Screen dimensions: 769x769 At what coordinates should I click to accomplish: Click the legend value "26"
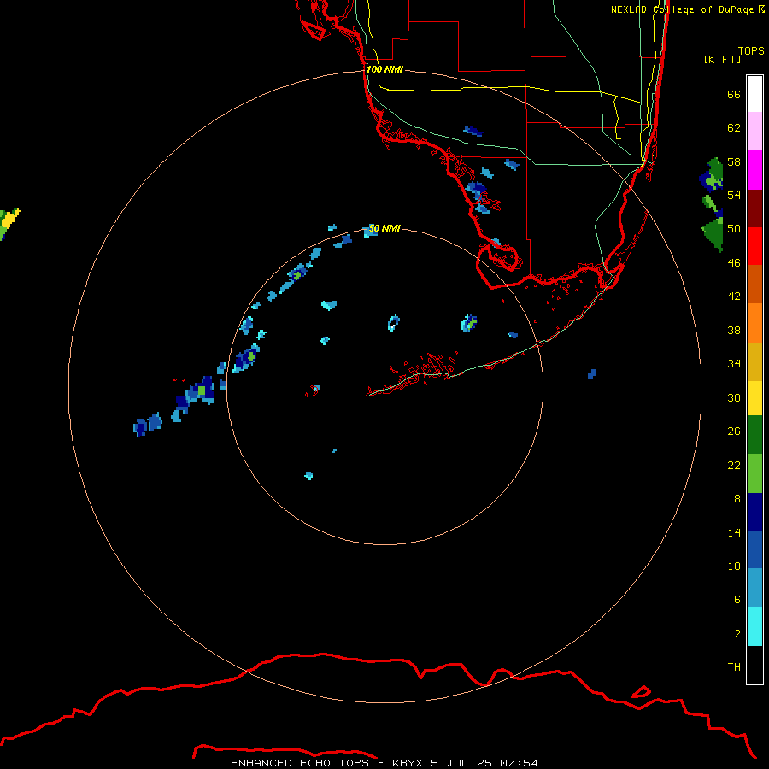[x=734, y=431]
